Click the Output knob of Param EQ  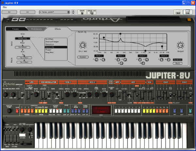tap(180, 45)
